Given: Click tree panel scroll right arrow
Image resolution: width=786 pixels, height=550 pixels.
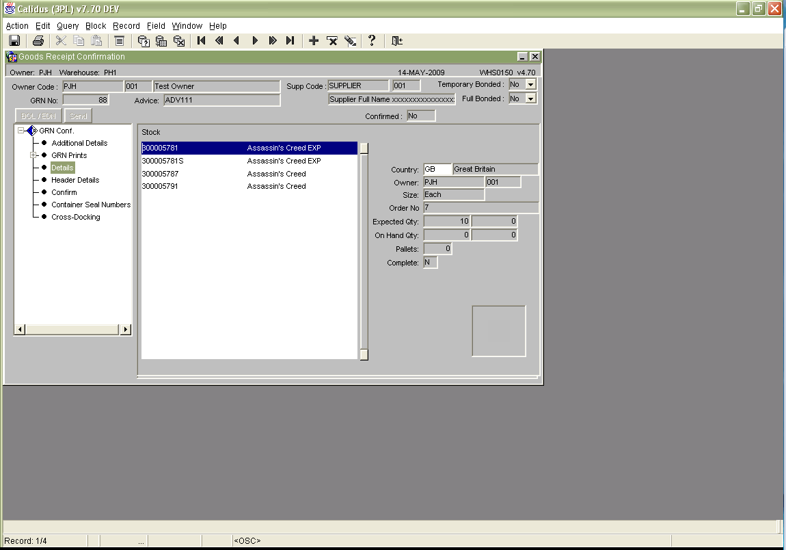Looking at the screenshot, I should [125, 330].
